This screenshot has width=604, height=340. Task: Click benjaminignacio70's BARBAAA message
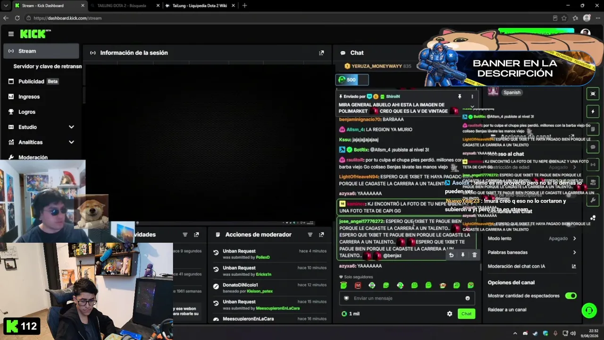[371, 119]
